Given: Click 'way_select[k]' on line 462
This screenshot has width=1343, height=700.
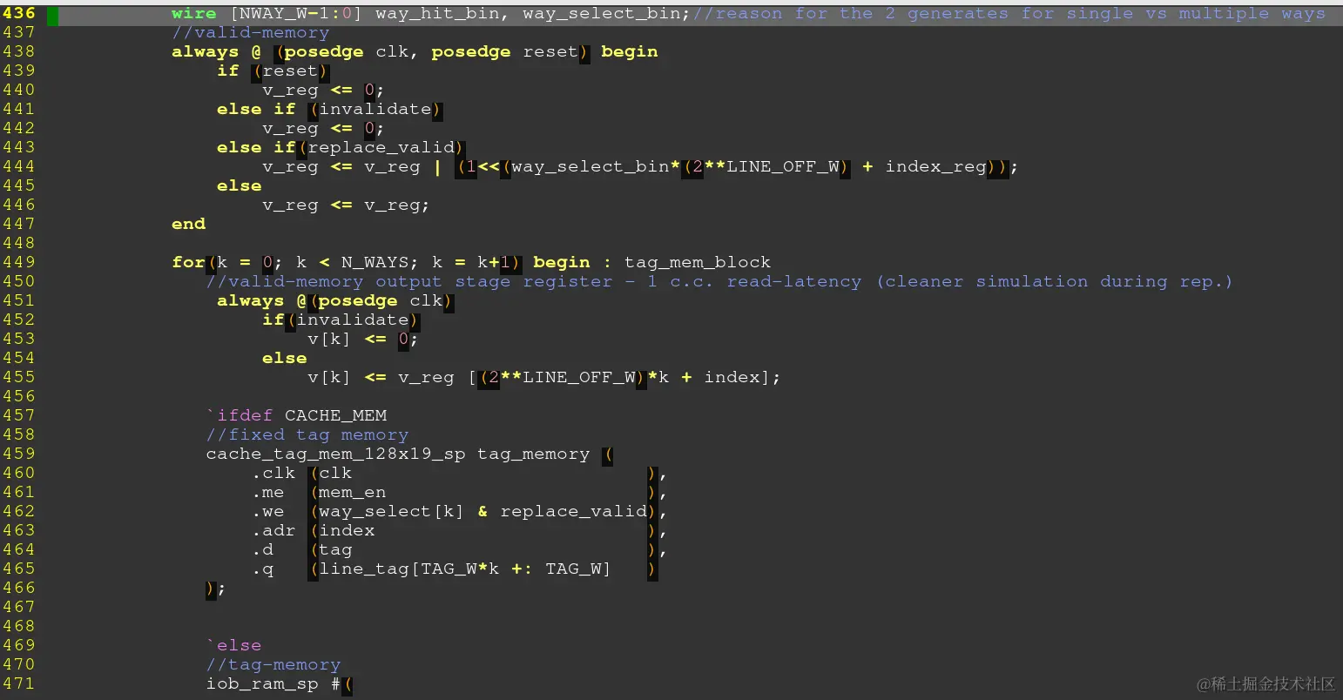Looking at the screenshot, I should [x=392, y=512].
